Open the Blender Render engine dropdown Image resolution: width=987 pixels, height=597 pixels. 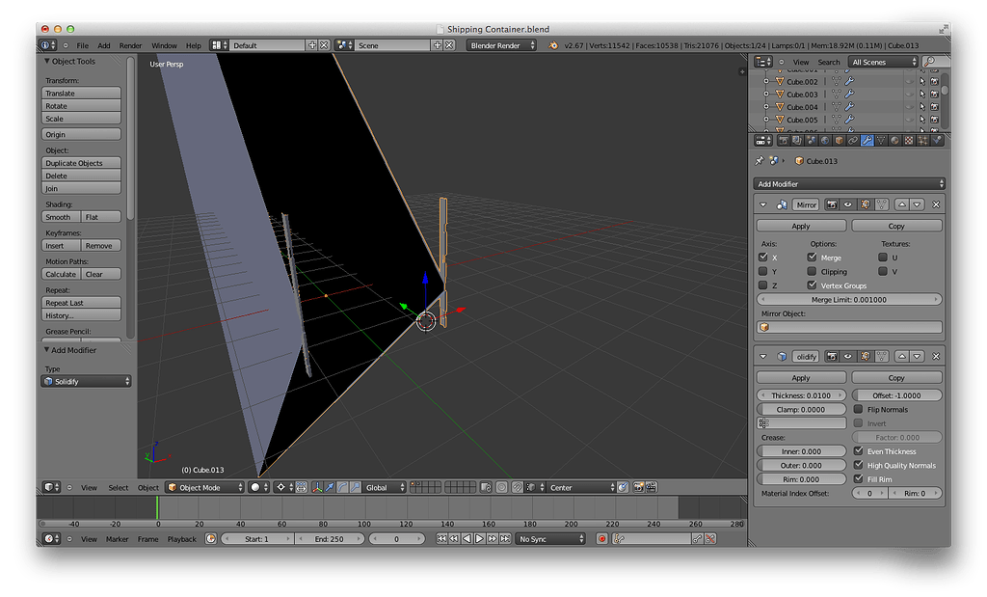pos(501,45)
